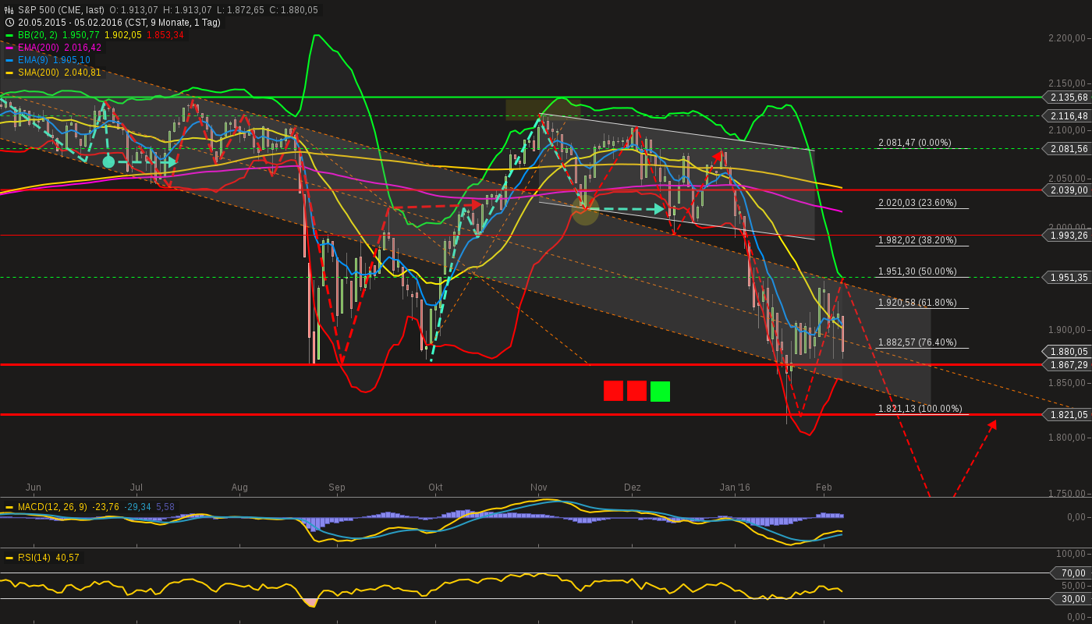Click the blue EMA(9) legend color marker
Screen dimensions: 1092x624
pyautogui.click(x=9, y=60)
